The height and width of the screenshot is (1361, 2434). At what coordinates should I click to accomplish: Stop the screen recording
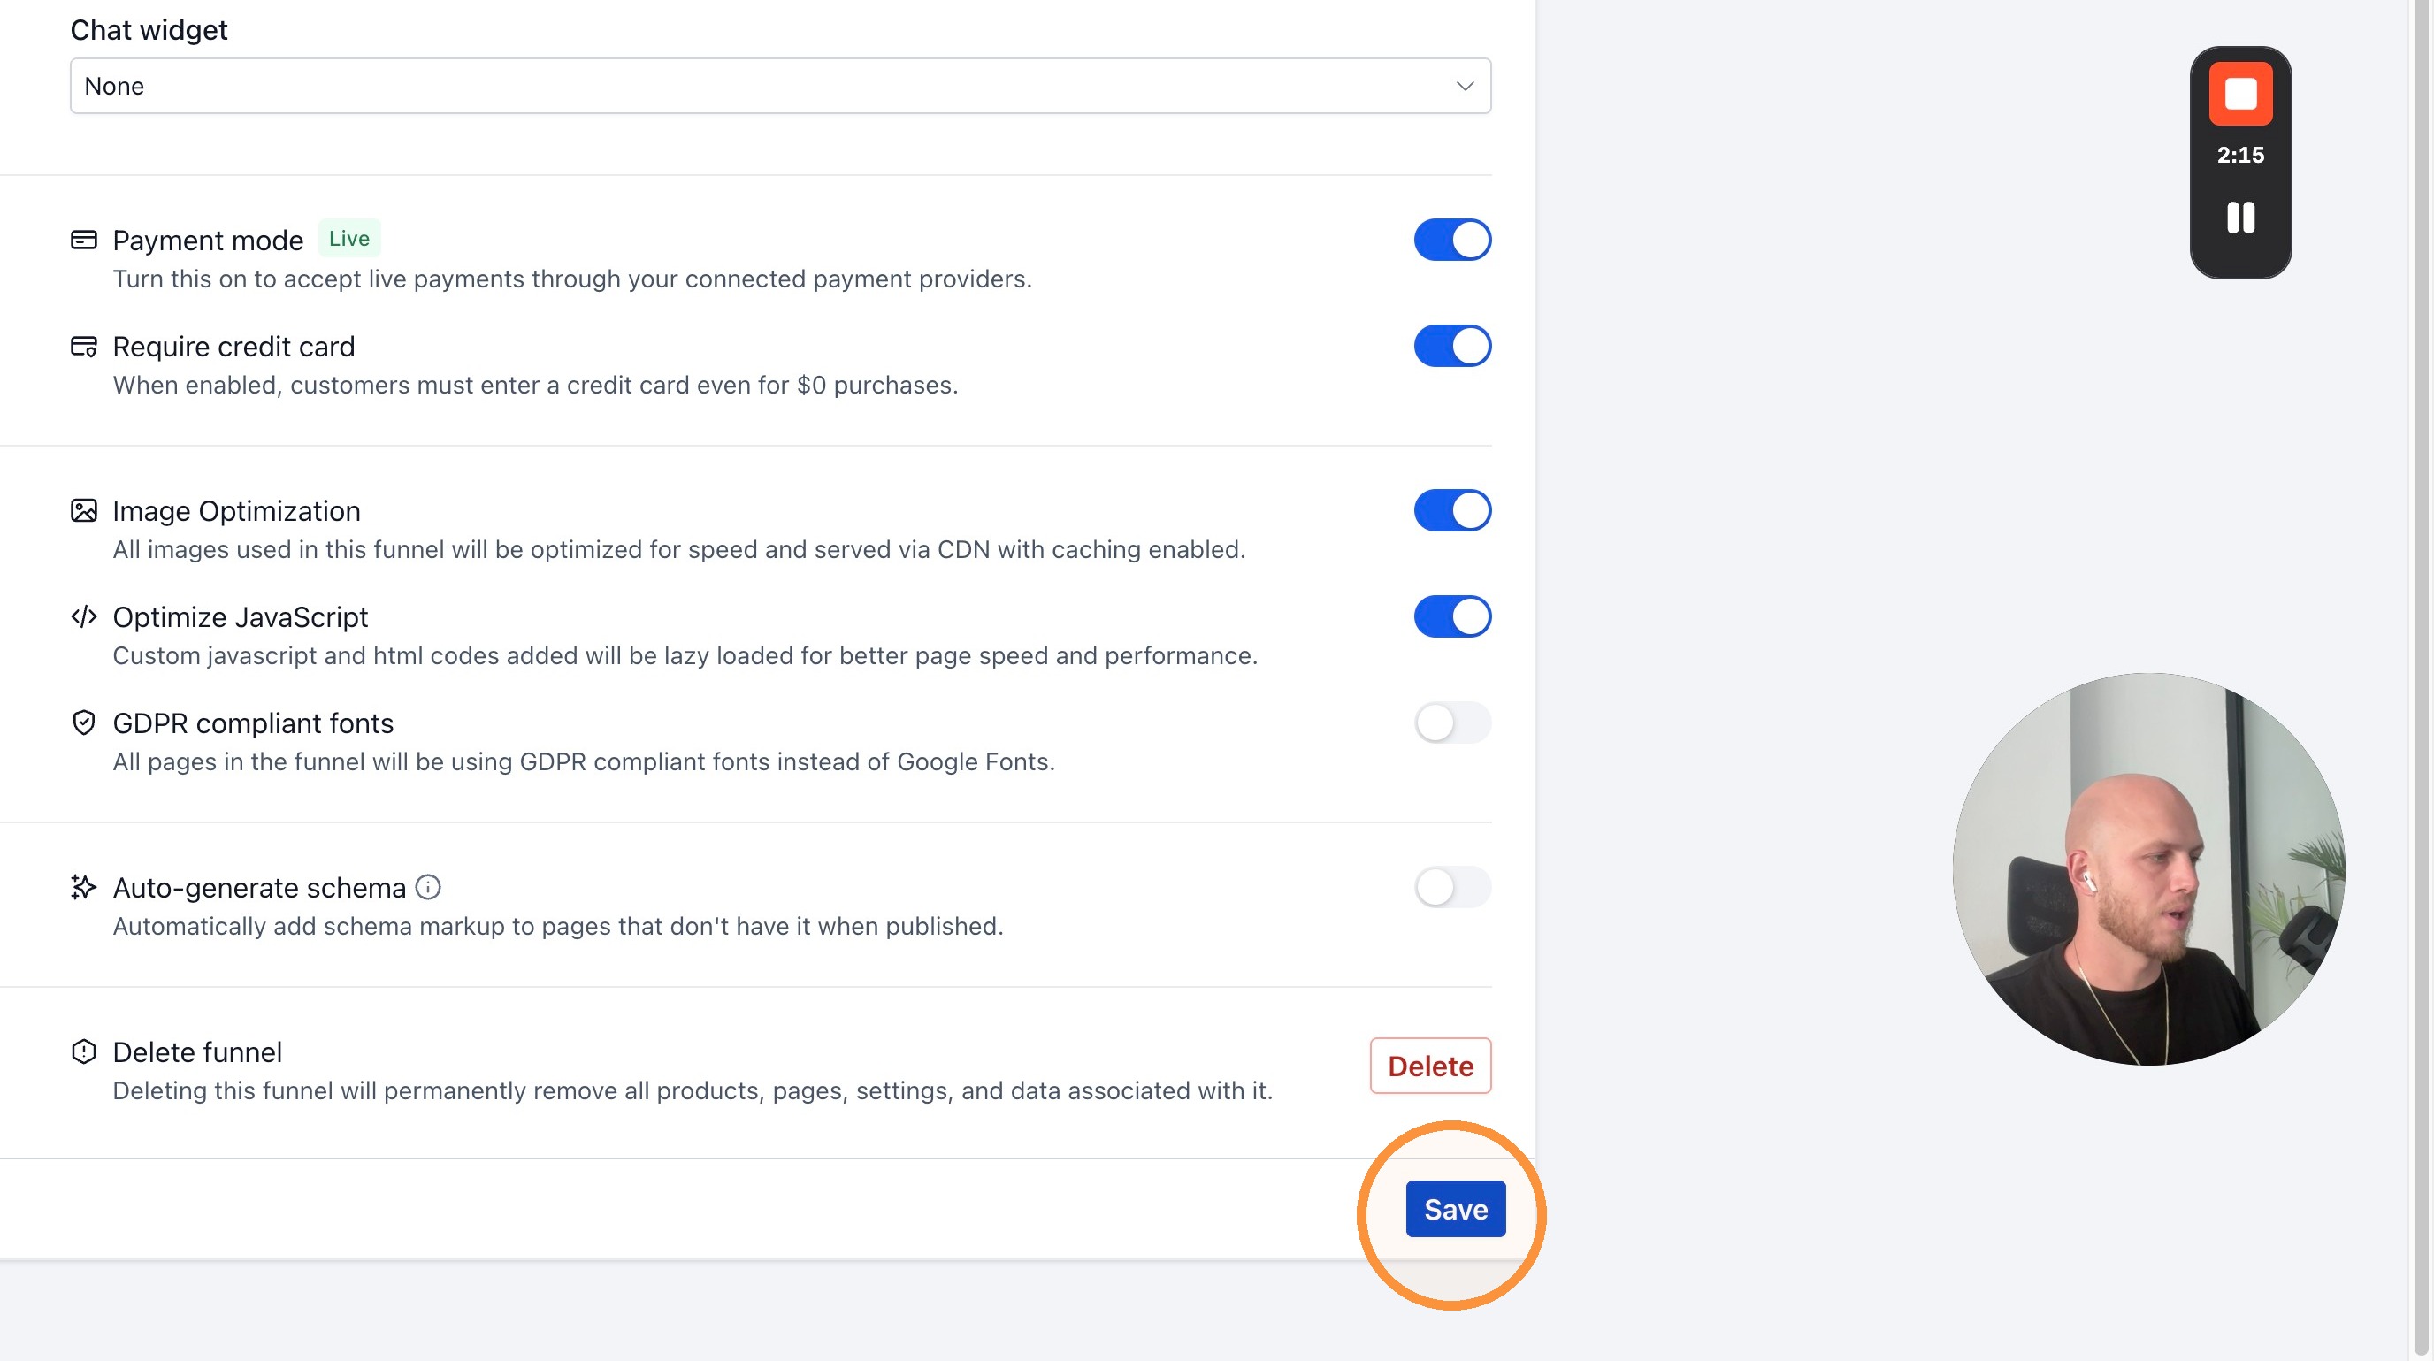(2240, 94)
